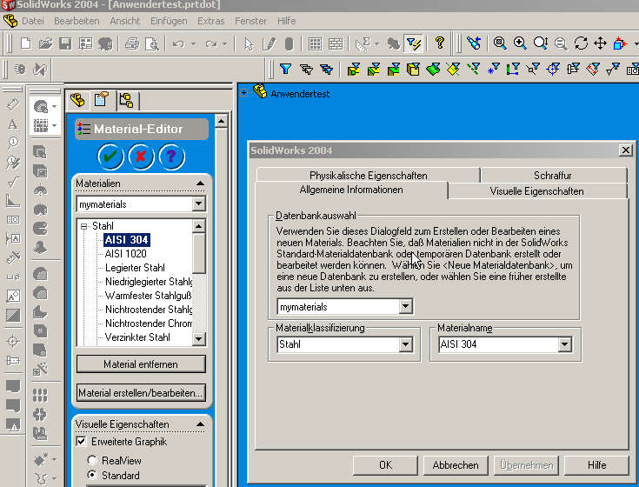Click the yellow question mark help icon
639x487 pixels.
point(439,43)
